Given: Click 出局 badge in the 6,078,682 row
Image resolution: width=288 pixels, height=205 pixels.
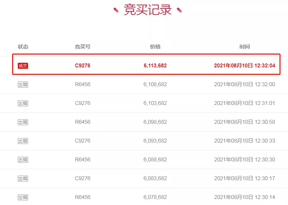Looking at the screenshot, I should pyautogui.click(x=23, y=198).
